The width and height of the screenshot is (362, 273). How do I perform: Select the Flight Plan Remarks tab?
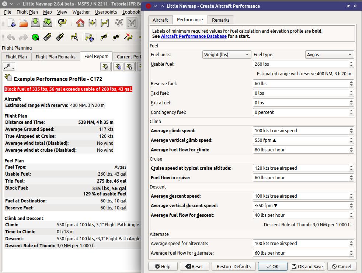coord(55,57)
